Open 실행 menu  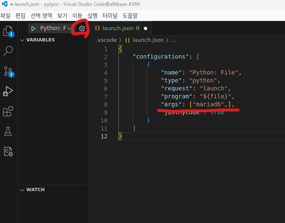[x=92, y=15]
